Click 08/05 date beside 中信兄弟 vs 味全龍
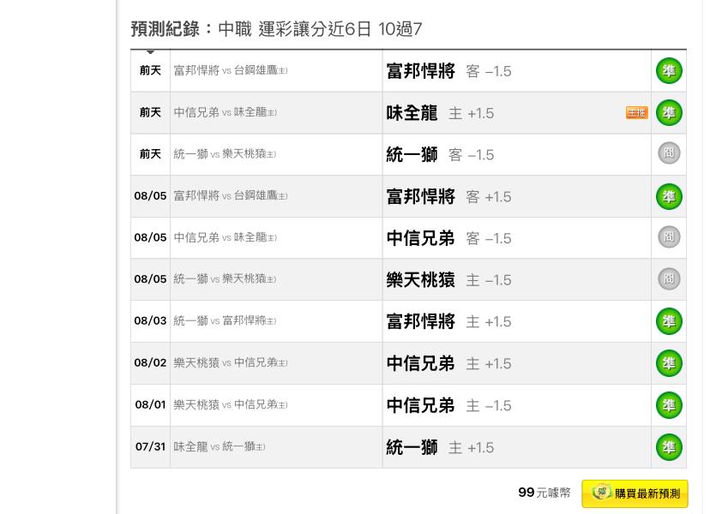 150,237
